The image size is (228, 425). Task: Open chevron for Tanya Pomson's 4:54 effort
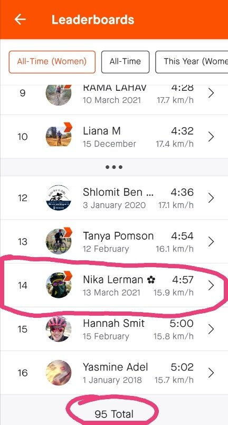click(x=211, y=241)
